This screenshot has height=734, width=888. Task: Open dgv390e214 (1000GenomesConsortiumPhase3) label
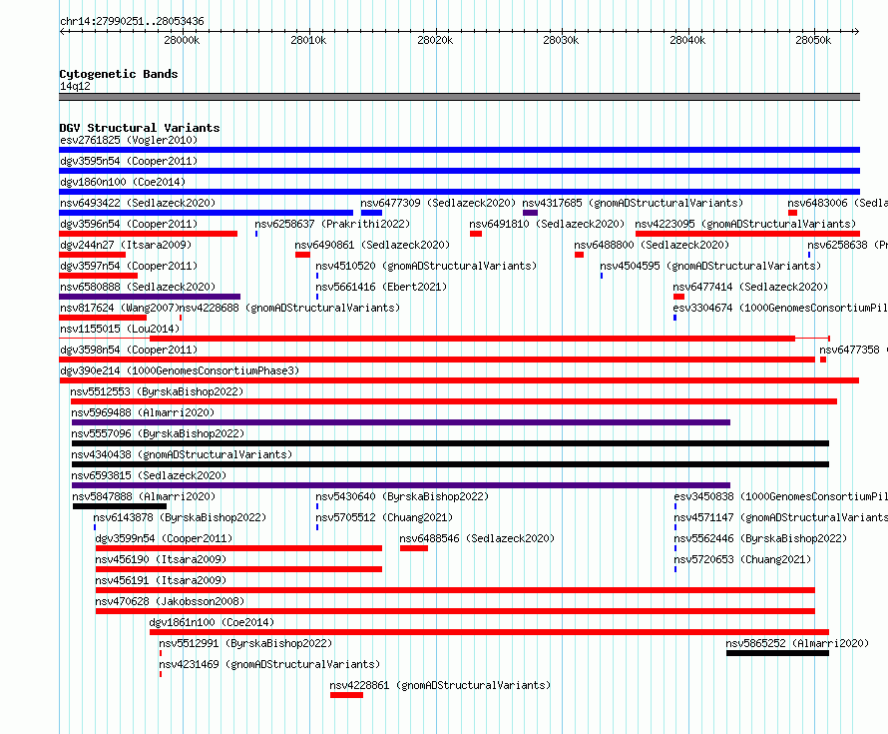pyautogui.click(x=180, y=370)
